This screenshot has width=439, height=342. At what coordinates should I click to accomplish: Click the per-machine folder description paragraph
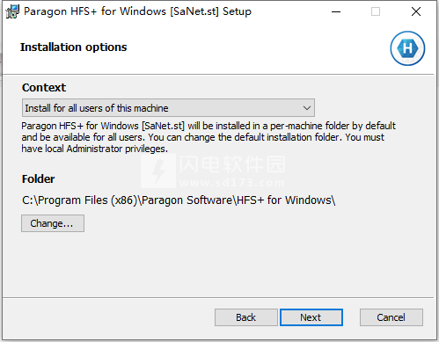[x=209, y=137]
